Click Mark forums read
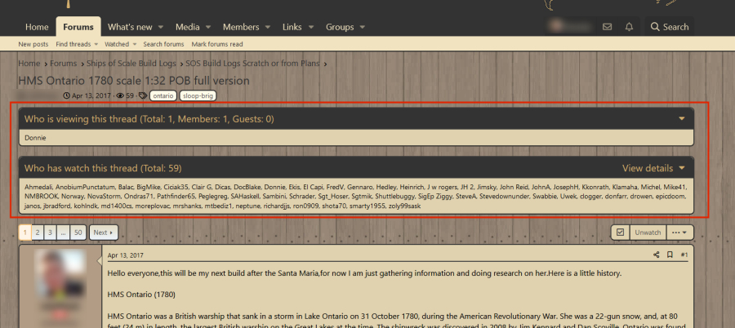This screenshot has width=735, height=328. (x=217, y=44)
